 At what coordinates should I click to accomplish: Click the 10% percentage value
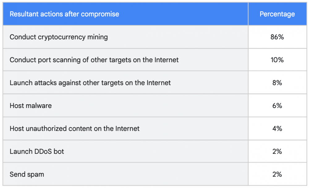click(x=277, y=60)
